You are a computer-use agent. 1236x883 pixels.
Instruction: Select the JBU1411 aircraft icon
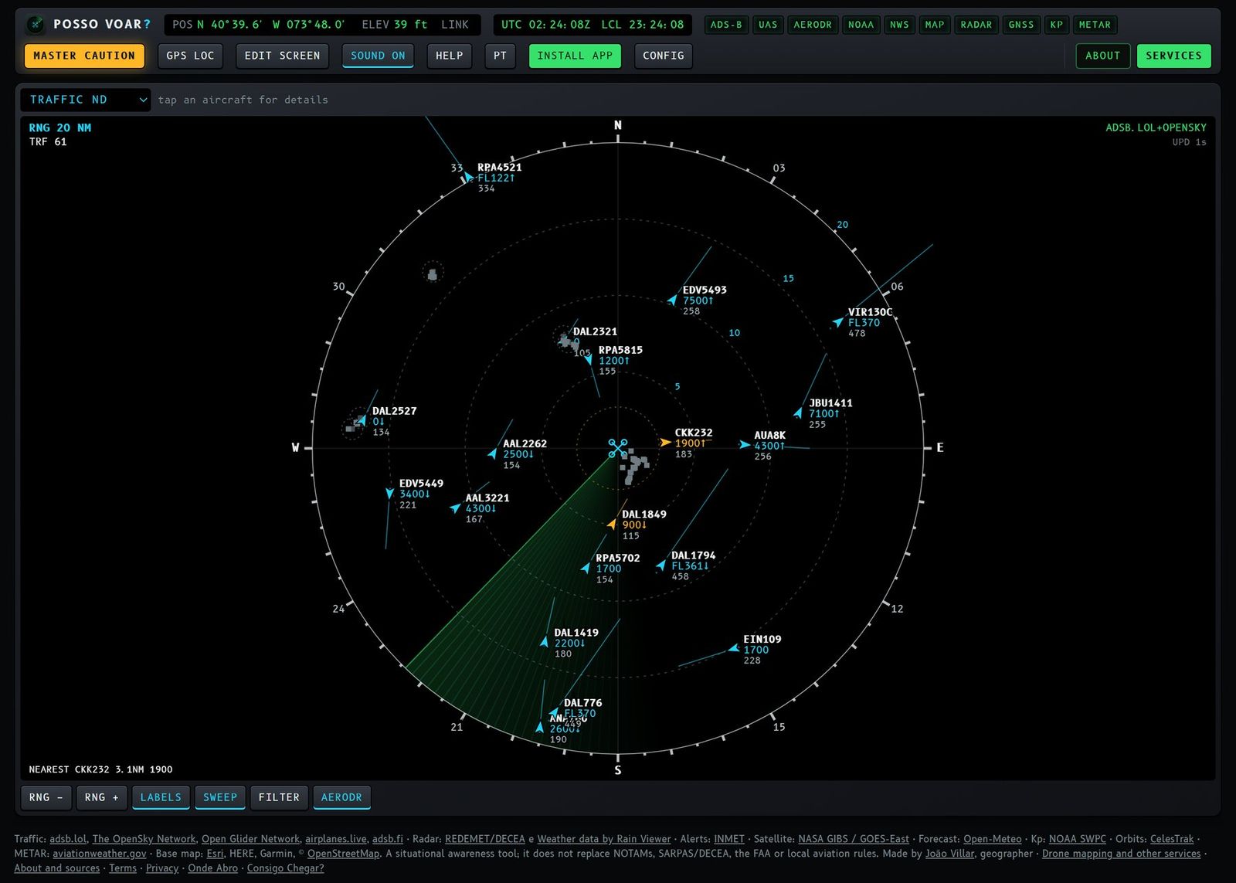pos(798,413)
